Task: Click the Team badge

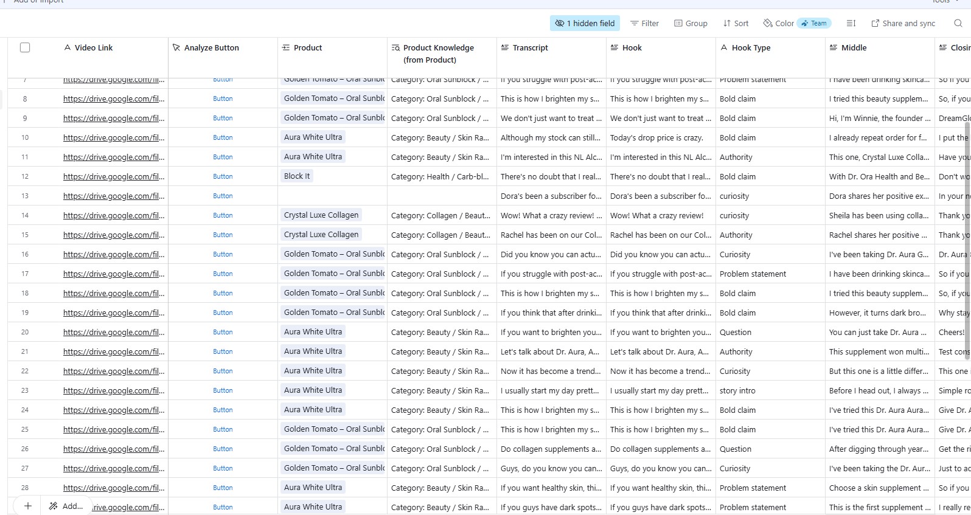Action: [x=814, y=23]
